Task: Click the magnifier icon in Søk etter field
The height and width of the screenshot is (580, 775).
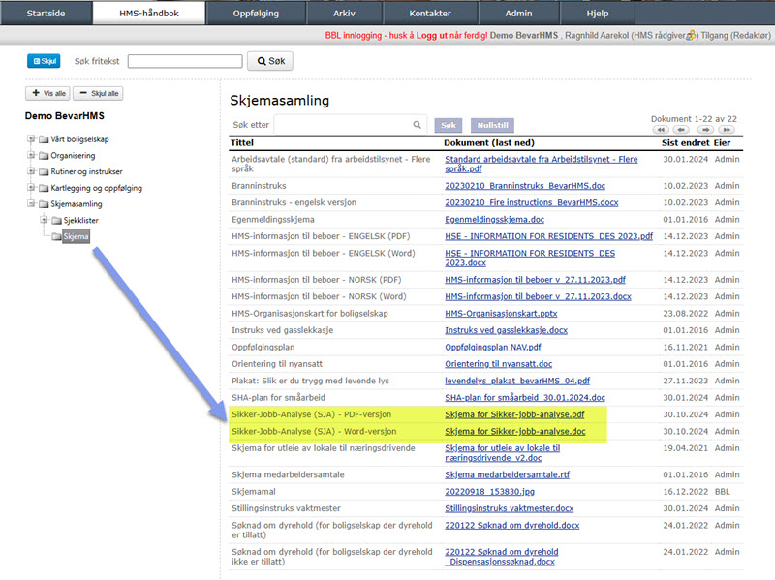Action: click(418, 125)
